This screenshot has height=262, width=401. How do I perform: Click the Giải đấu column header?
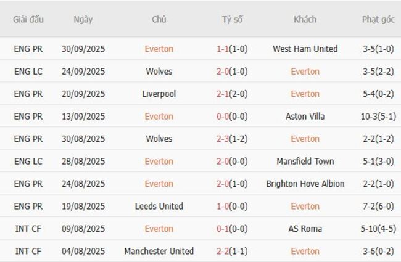pos(28,19)
